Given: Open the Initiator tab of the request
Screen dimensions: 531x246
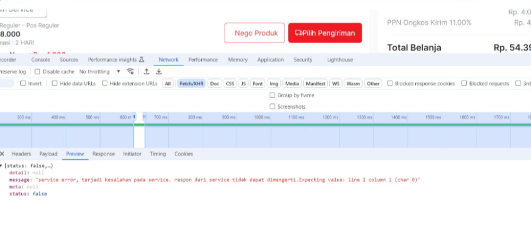Looking at the screenshot, I should point(132,154).
